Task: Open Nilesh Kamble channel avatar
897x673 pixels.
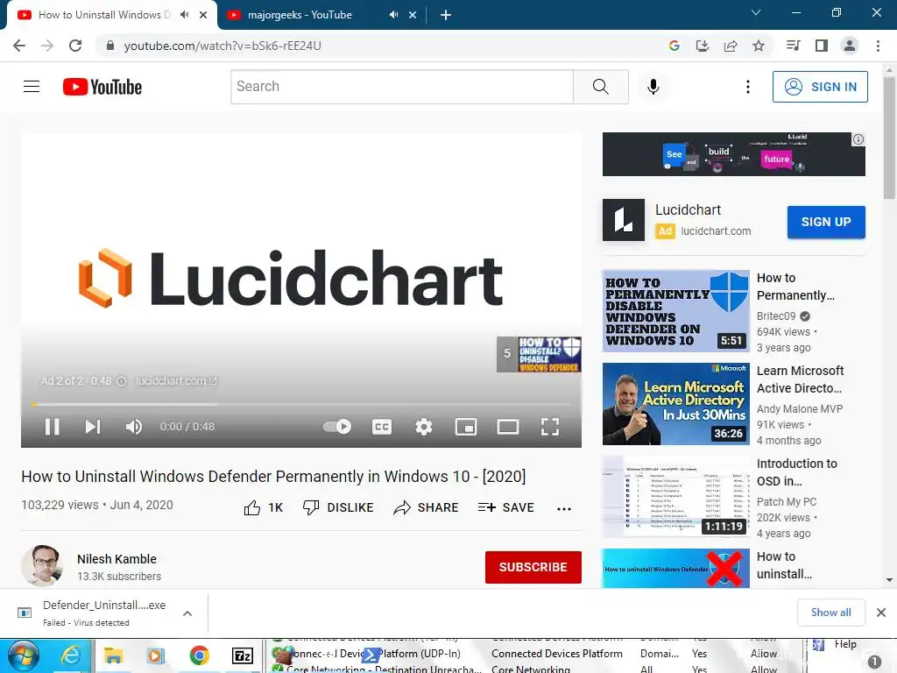Action: (x=42, y=566)
